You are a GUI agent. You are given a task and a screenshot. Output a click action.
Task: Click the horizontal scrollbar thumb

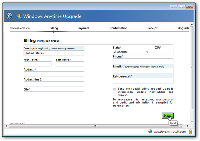pos(96,126)
